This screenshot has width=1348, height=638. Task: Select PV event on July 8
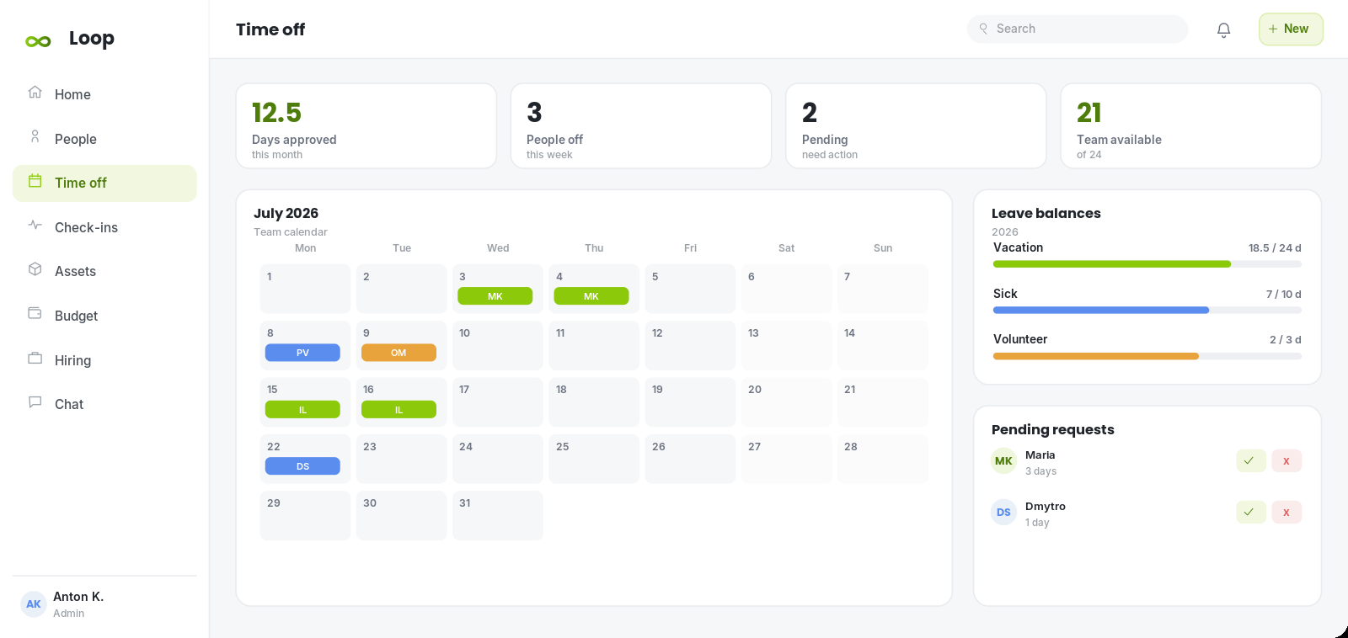(302, 353)
